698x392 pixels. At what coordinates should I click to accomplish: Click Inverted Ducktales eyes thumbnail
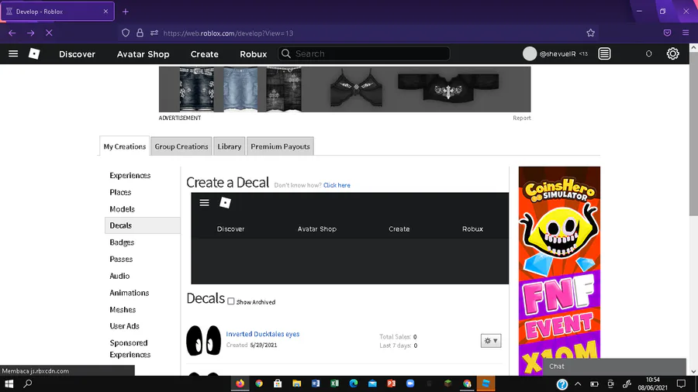tap(203, 341)
